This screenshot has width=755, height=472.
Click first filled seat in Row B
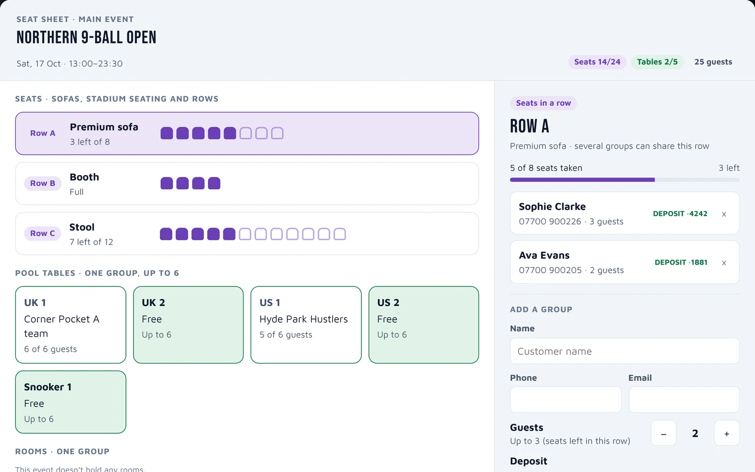point(167,183)
